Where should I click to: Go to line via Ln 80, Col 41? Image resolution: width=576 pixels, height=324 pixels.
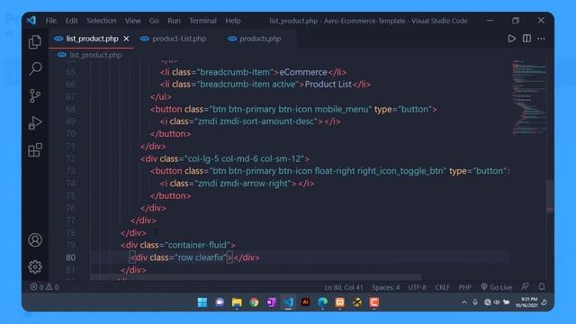click(344, 287)
